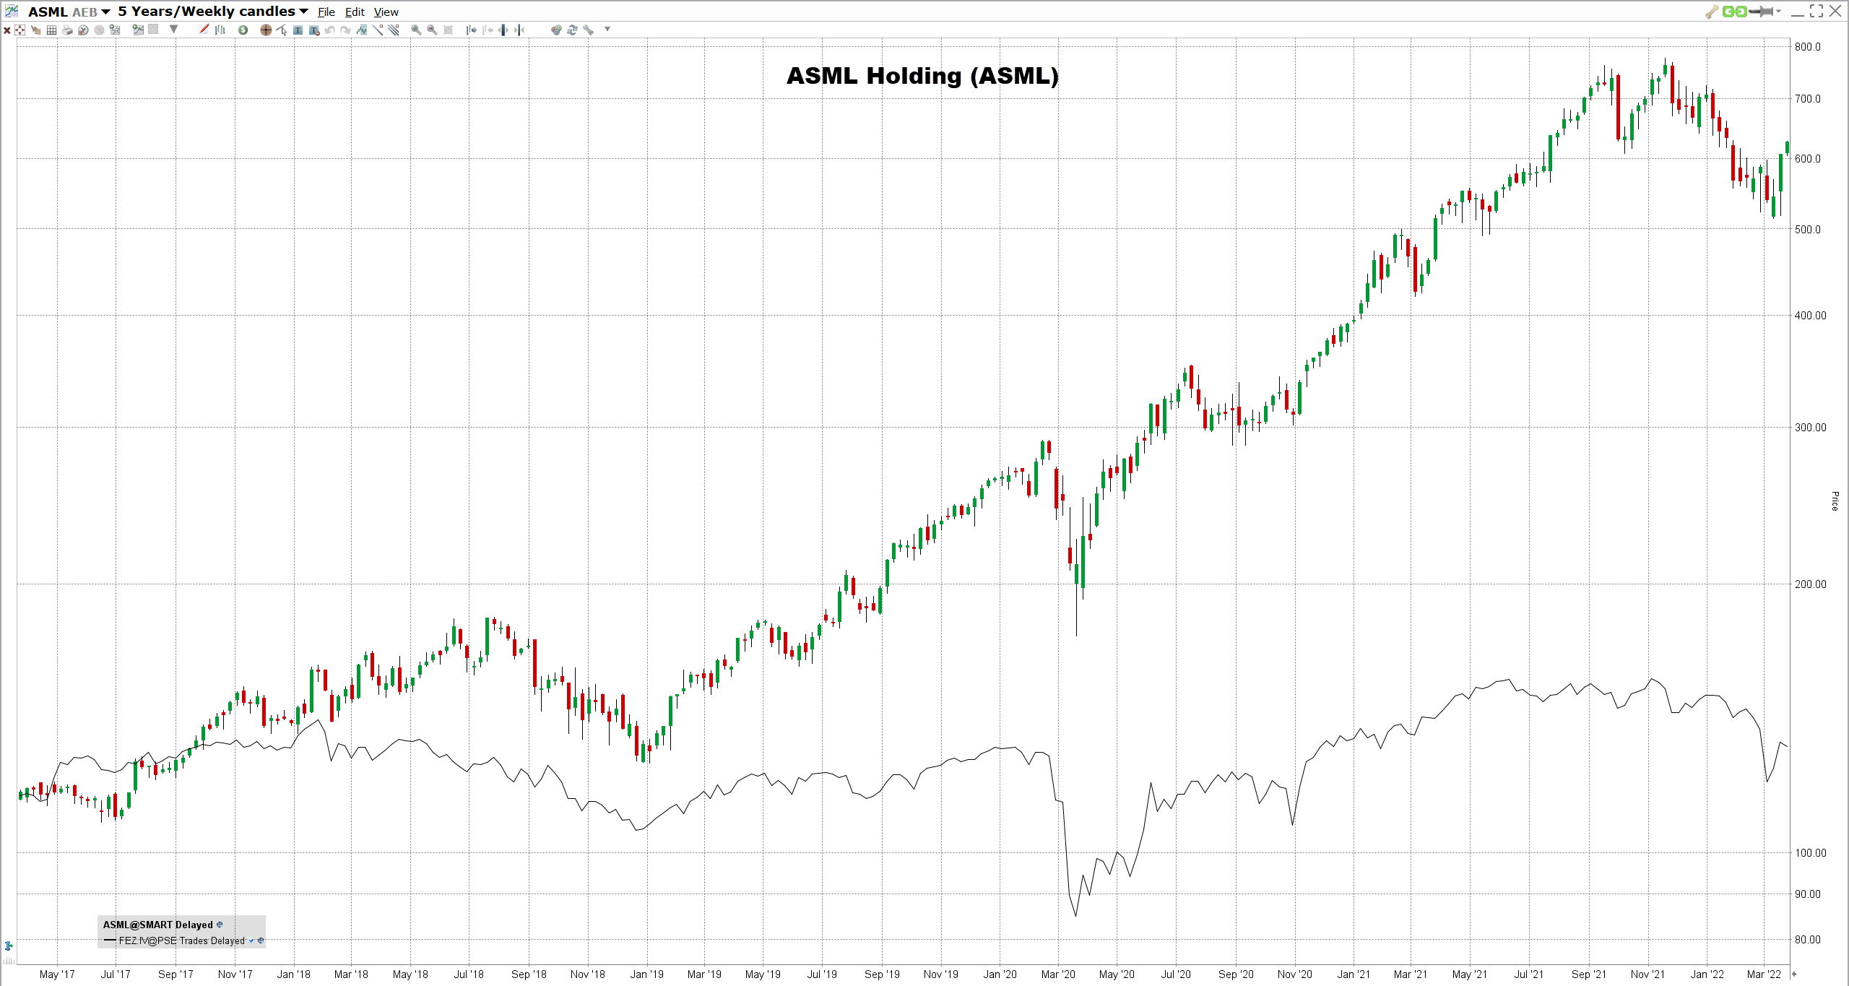
Task: Open the Edit menu
Action: click(x=355, y=12)
